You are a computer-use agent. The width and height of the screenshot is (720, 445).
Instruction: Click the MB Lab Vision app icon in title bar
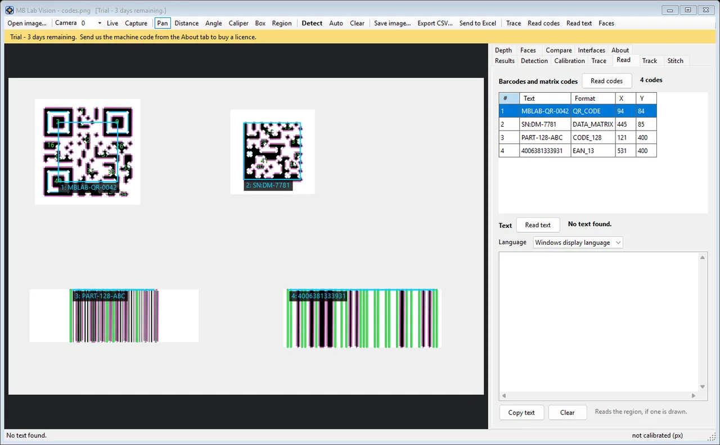pos(10,10)
